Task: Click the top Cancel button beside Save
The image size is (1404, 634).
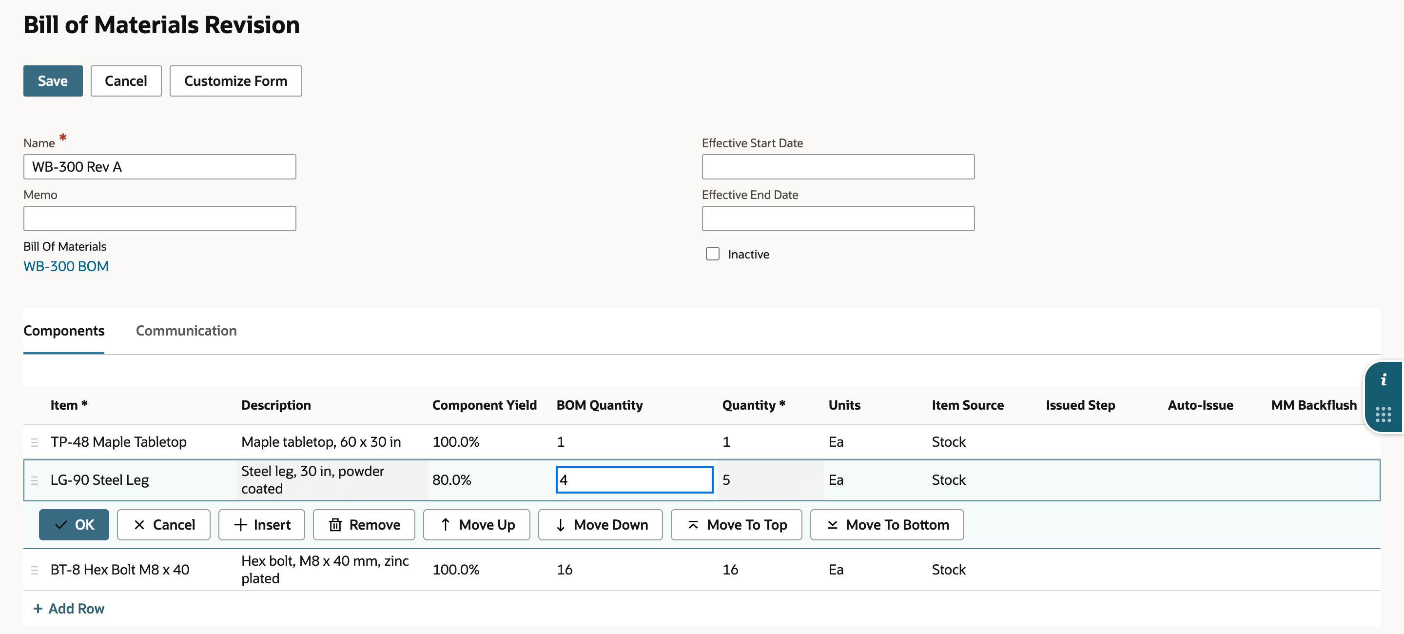Action: click(126, 80)
